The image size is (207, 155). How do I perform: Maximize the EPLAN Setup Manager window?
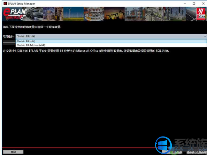[x=194, y=3]
